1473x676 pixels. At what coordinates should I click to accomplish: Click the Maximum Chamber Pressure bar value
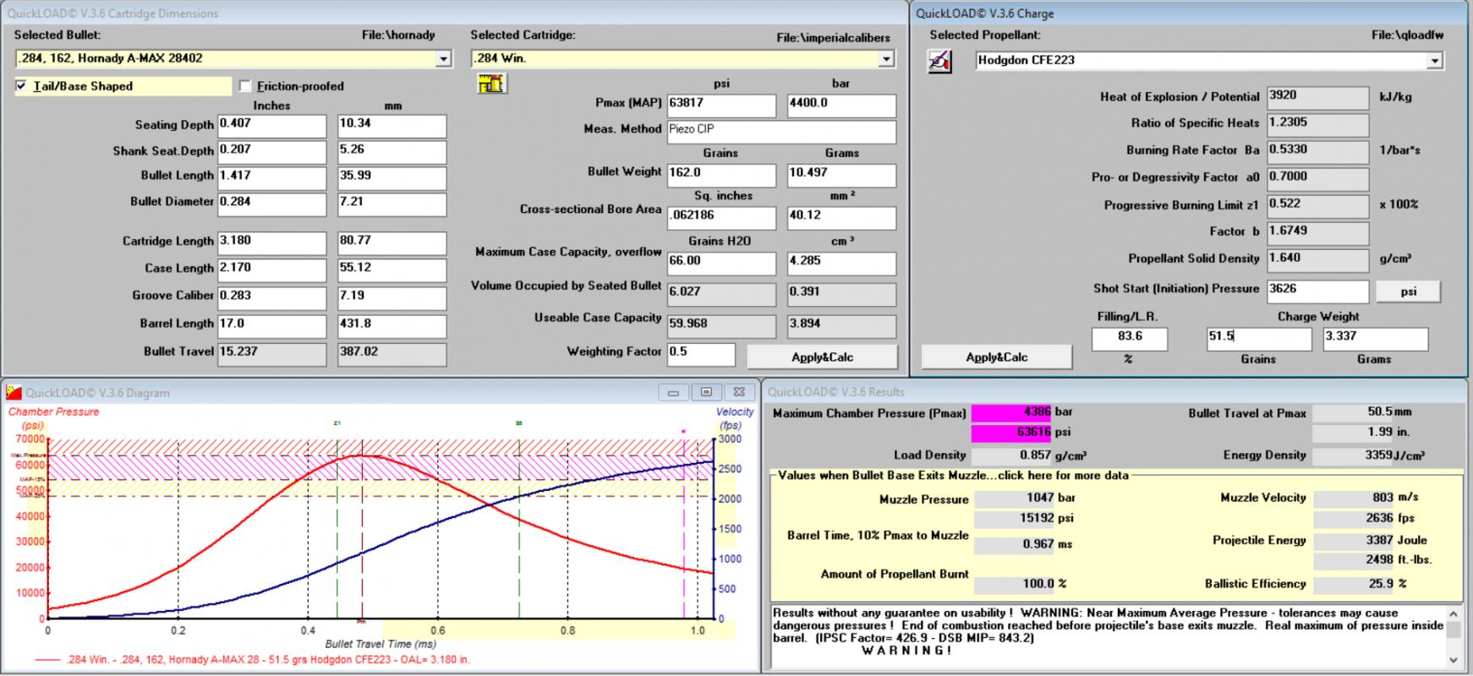point(1011,412)
